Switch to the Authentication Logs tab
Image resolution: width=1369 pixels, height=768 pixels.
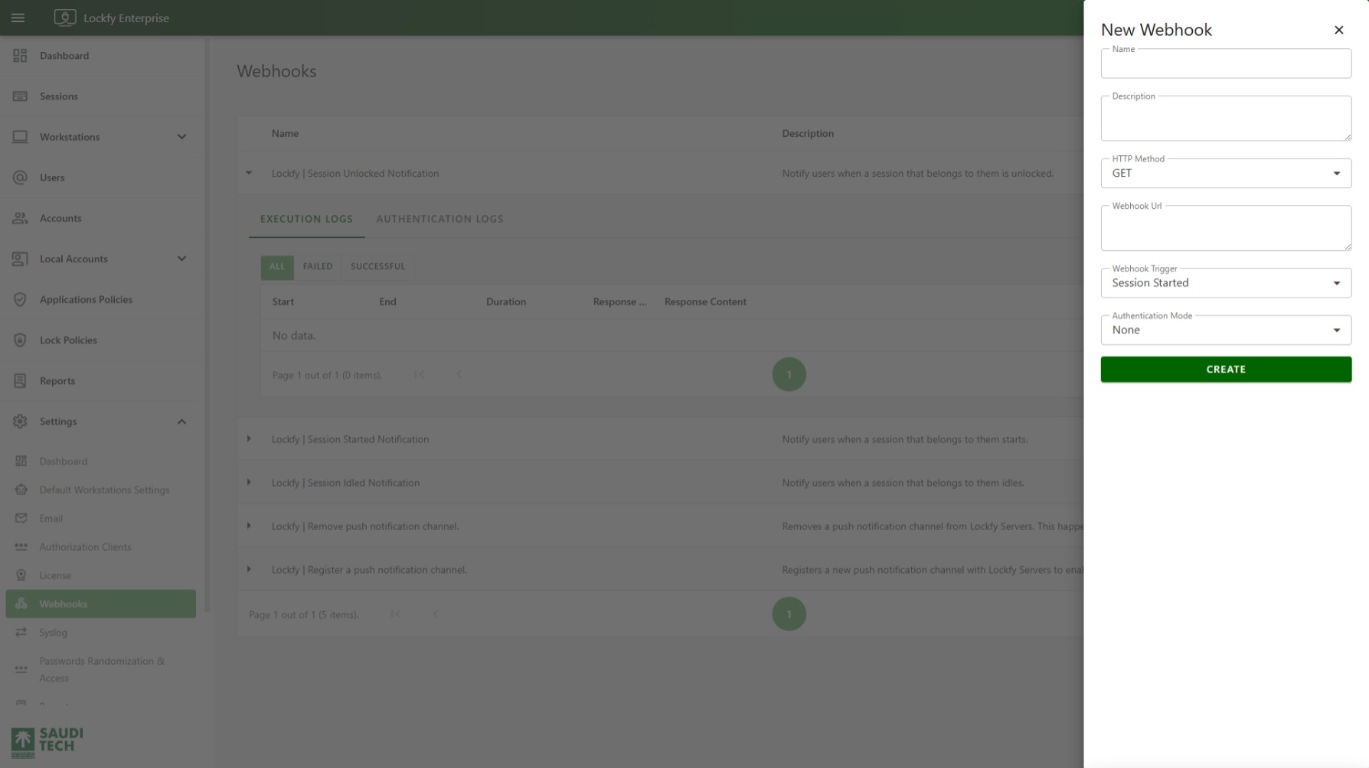coord(439,219)
